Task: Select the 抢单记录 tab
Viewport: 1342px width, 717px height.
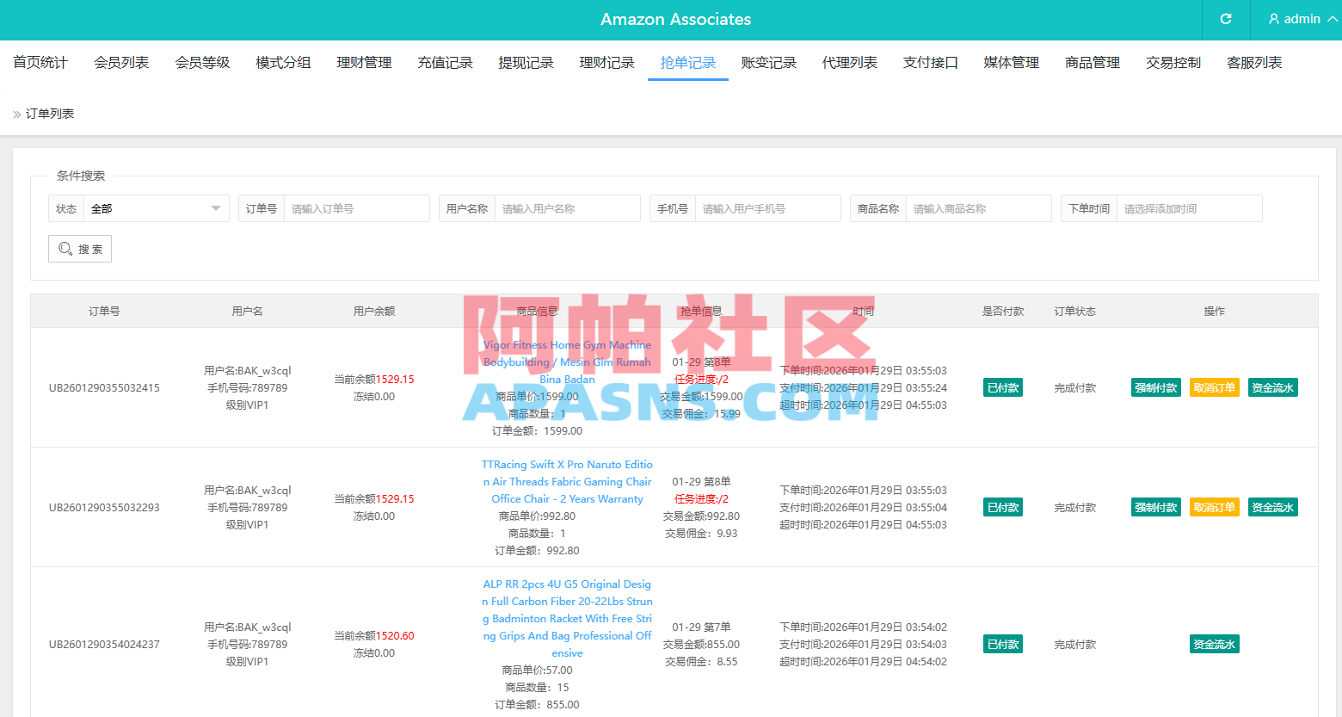Action: [687, 63]
